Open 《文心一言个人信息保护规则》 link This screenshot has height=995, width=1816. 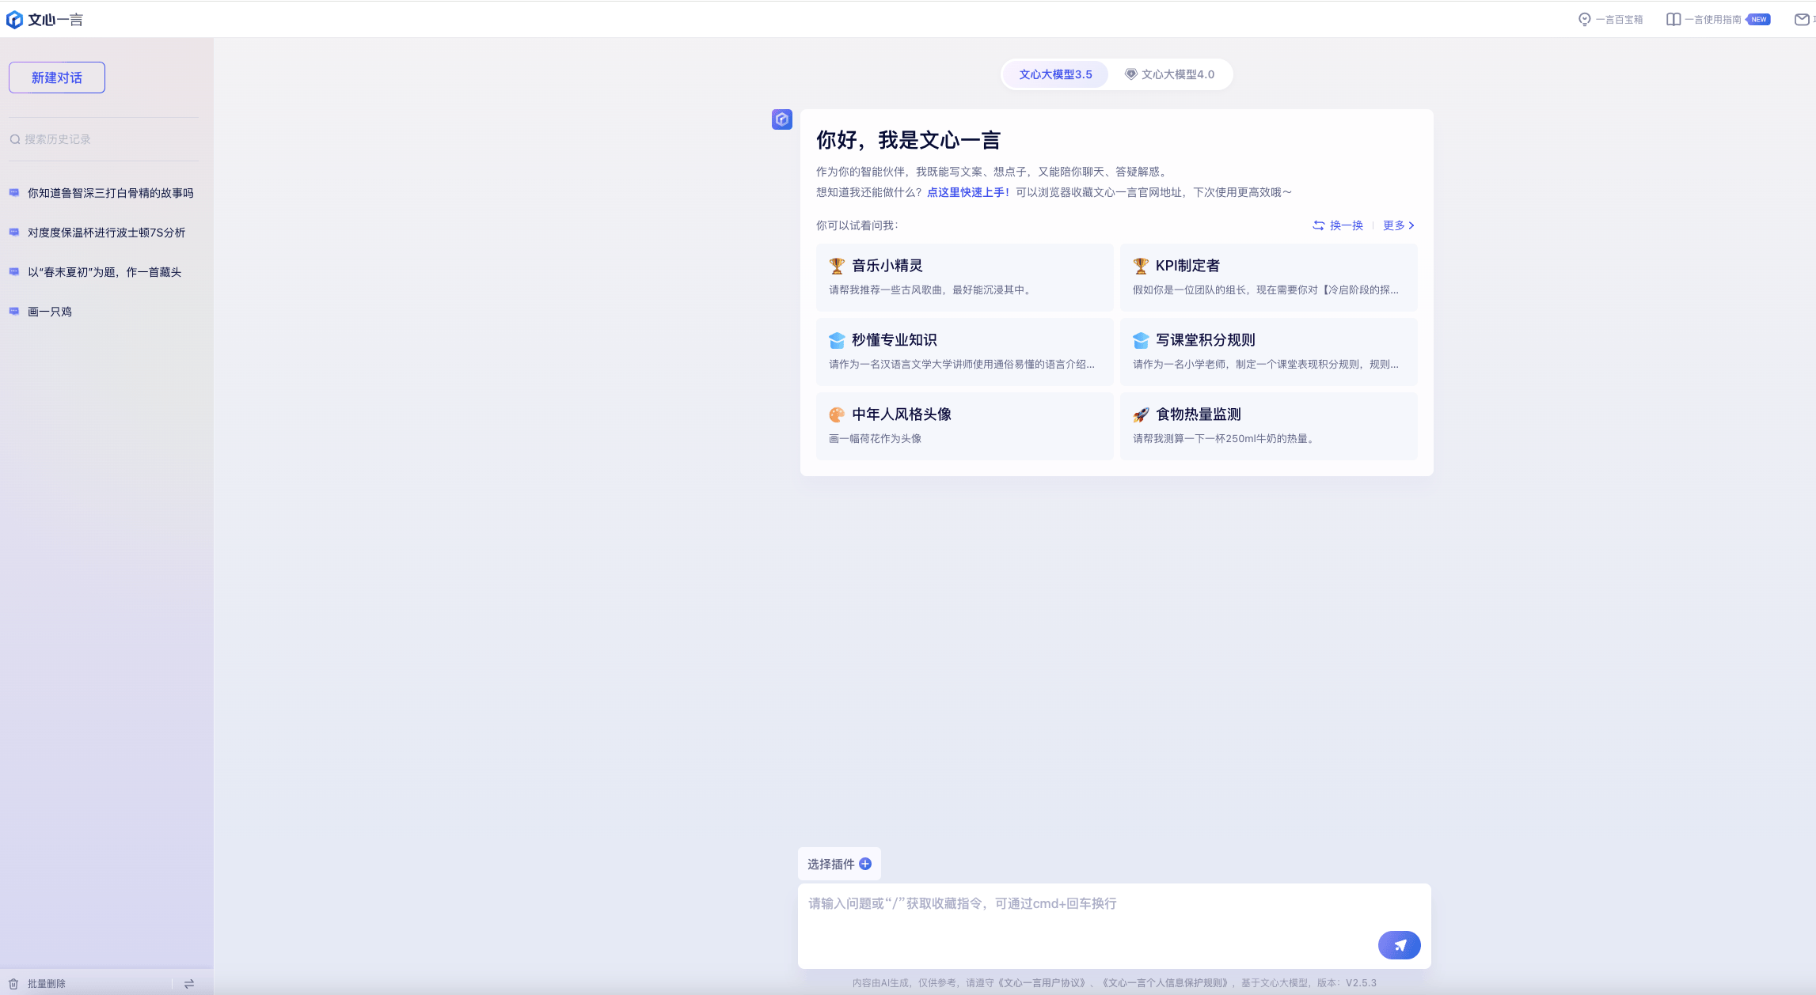pyautogui.click(x=1167, y=983)
